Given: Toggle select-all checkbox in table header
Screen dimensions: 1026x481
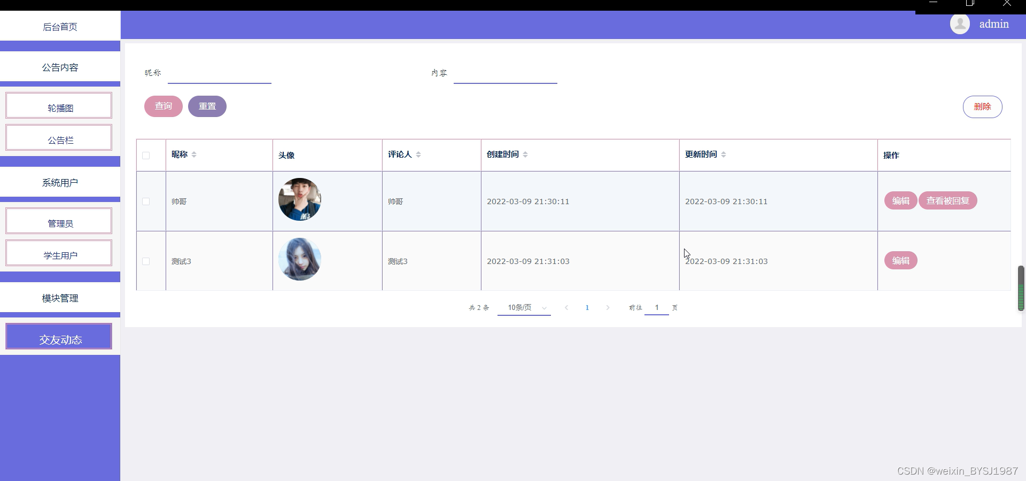Looking at the screenshot, I should (146, 156).
